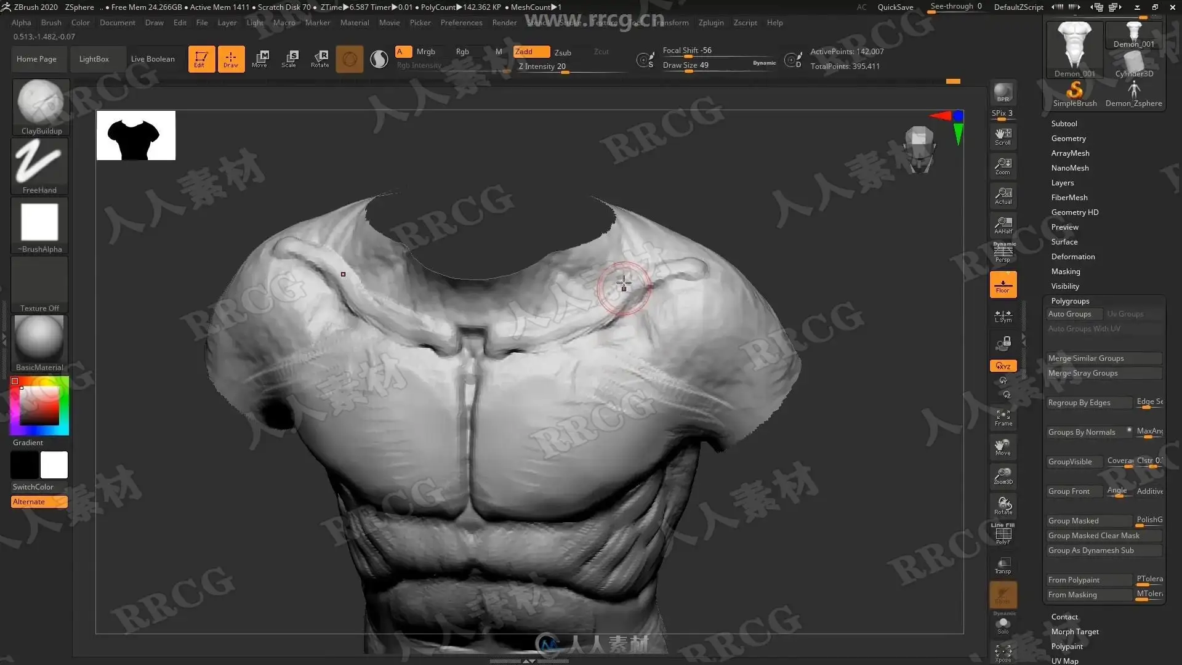This screenshot has width=1182, height=665.
Task: Collapse the Polygroups section
Action: [x=1070, y=301]
